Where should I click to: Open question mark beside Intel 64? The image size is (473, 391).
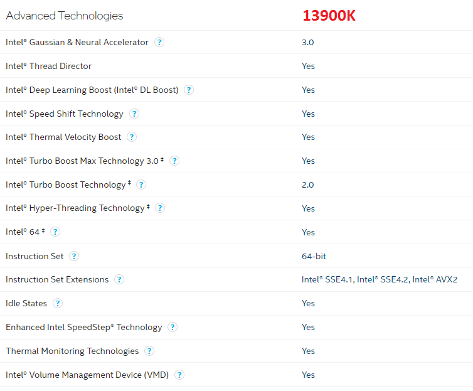click(x=55, y=232)
